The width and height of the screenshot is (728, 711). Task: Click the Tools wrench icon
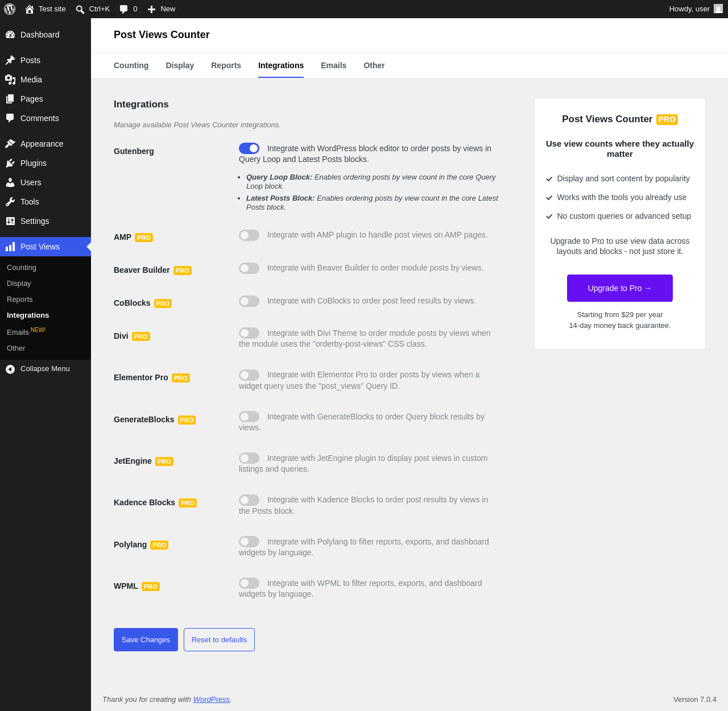tap(10, 202)
